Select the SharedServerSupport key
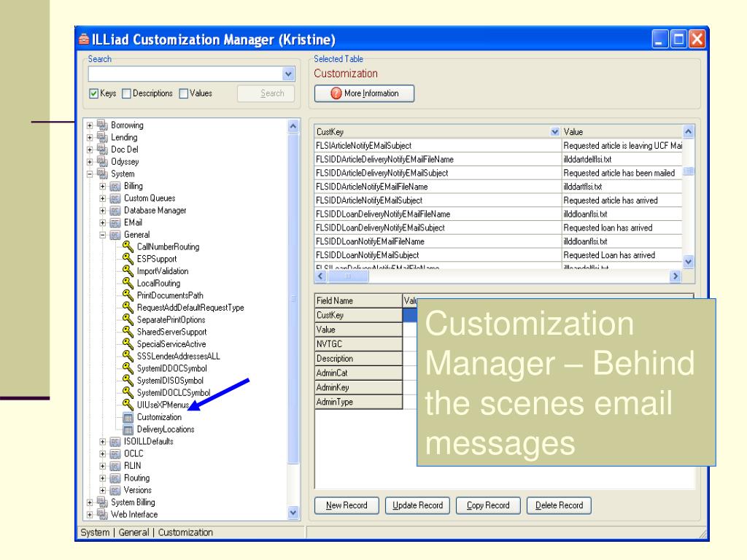This screenshot has width=747, height=560. [x=171, y=332]
